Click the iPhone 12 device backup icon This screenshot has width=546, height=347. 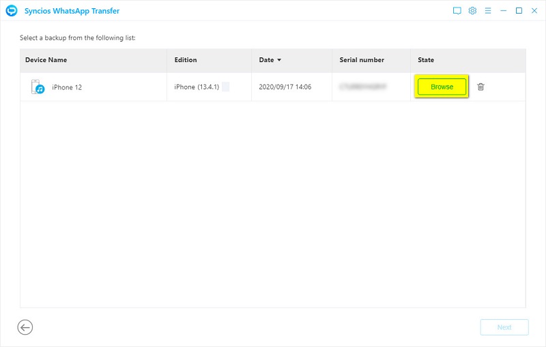38,87
